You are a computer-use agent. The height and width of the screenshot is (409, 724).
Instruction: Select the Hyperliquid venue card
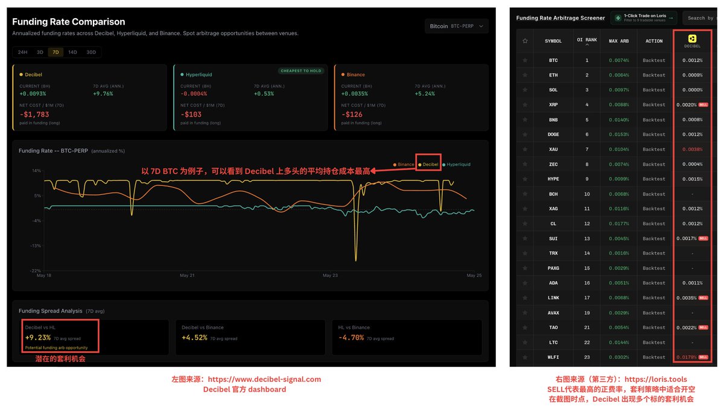pos(250,98)
